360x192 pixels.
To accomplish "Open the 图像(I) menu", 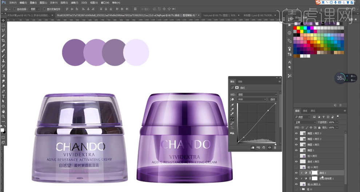I will pos(33,3).
